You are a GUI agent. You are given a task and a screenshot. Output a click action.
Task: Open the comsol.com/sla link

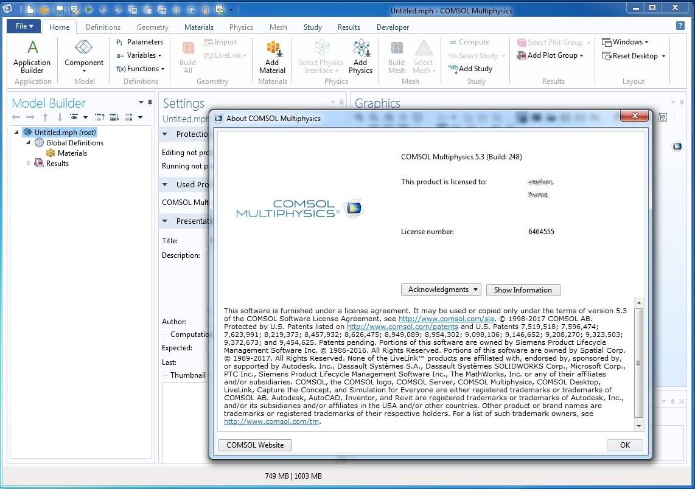point(446,319)
